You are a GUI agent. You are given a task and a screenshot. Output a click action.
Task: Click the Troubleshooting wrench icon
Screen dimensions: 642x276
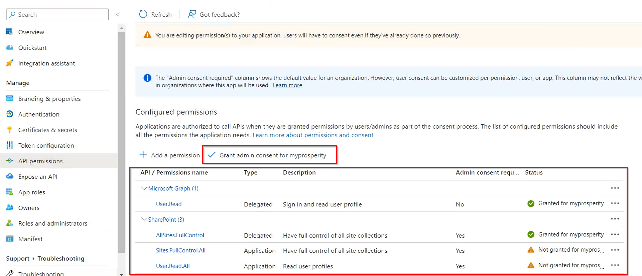click(10, 273)
